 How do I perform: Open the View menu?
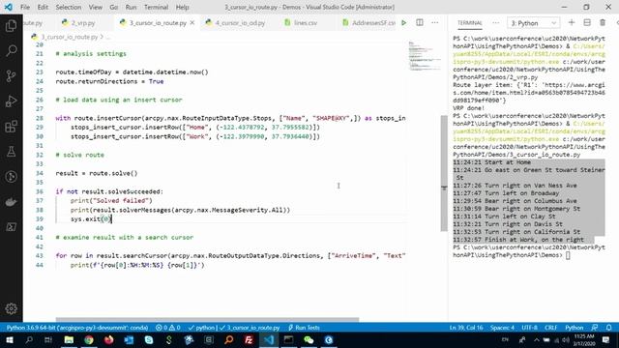pos(95,7)
